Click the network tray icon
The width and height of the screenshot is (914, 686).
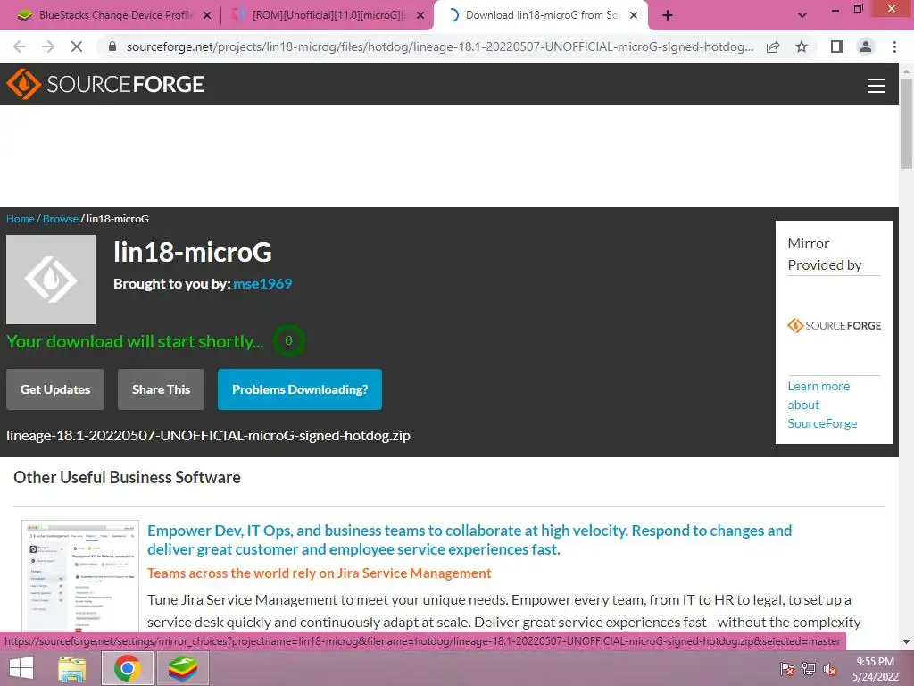[809, 669]
